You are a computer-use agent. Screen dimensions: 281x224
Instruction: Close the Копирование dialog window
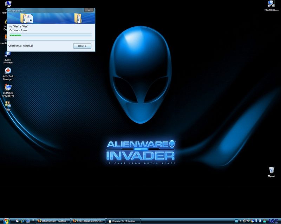click(x=89, y=10)
